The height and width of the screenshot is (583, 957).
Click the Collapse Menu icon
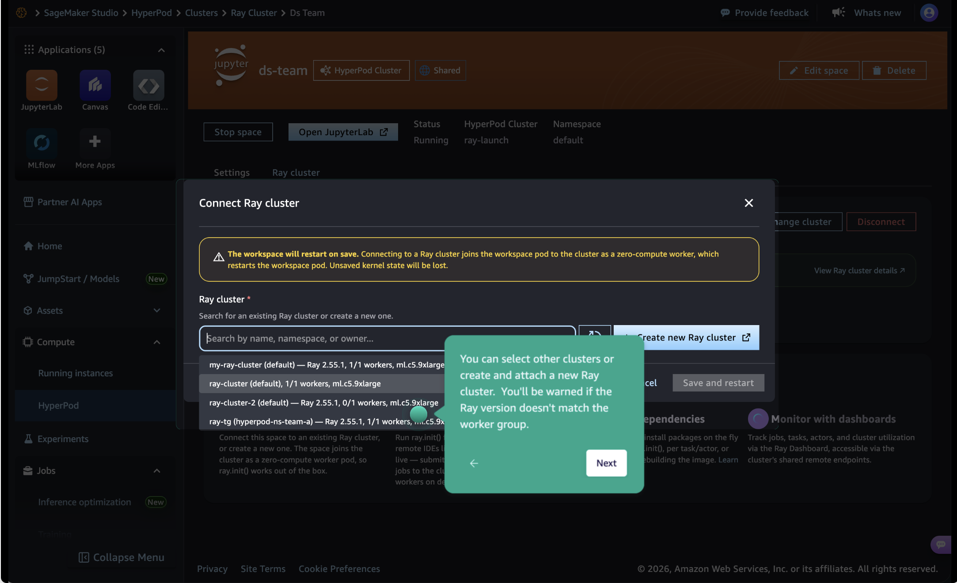click(x=84, y=557)
